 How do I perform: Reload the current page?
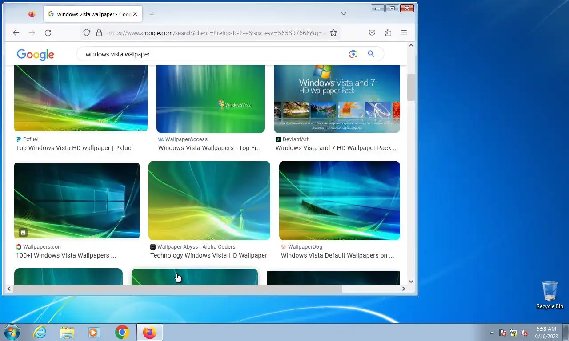pos(48,32)
